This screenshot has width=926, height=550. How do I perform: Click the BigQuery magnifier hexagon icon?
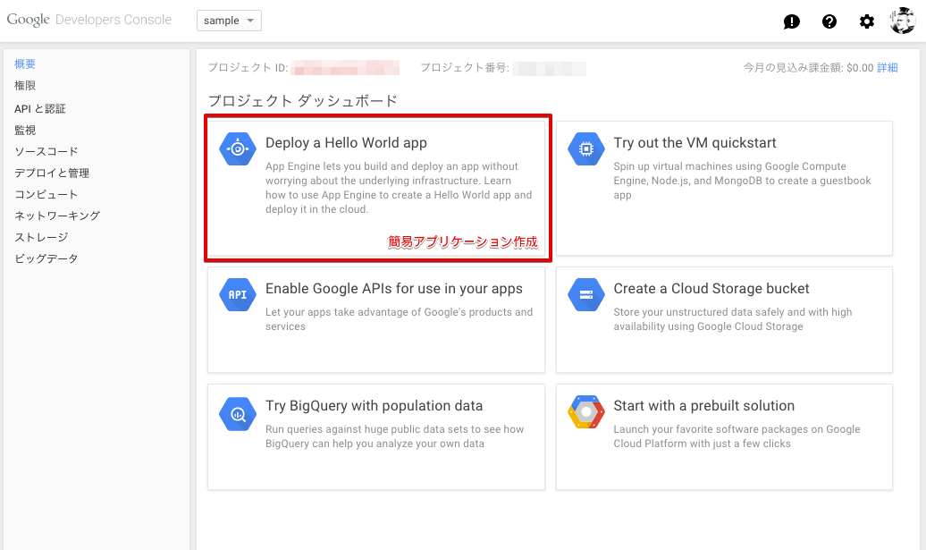coord(238,413)
